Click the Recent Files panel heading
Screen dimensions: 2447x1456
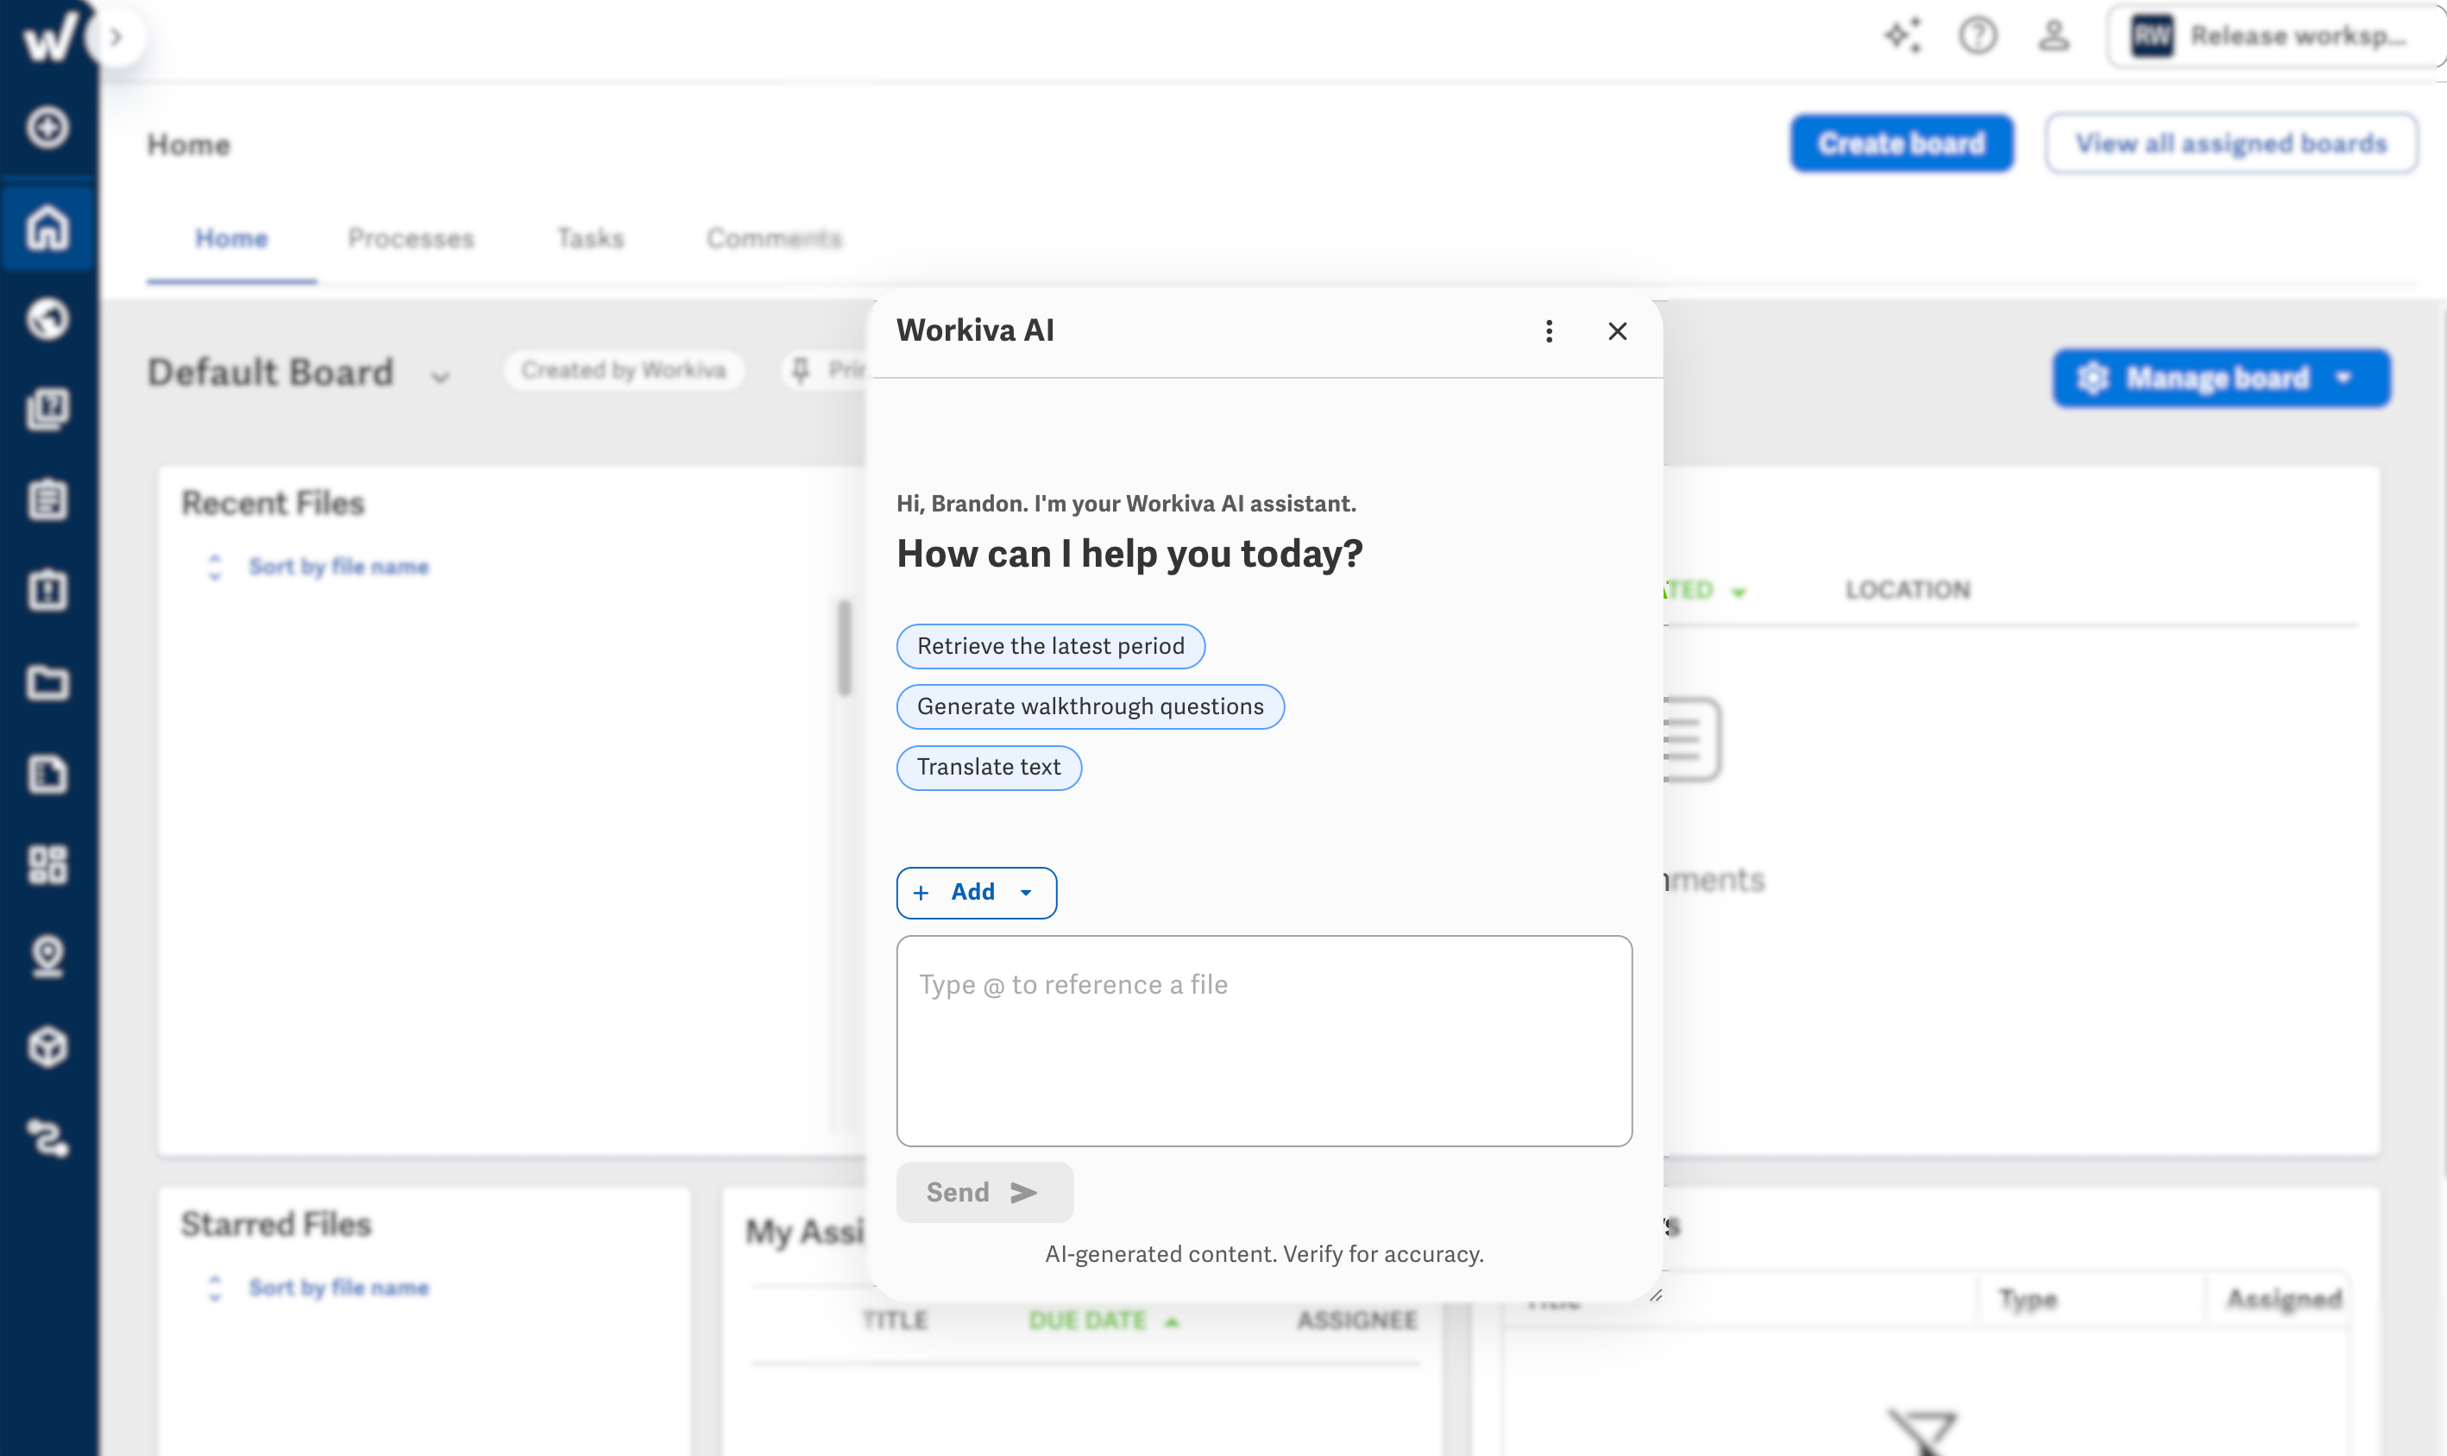(273, 504)
